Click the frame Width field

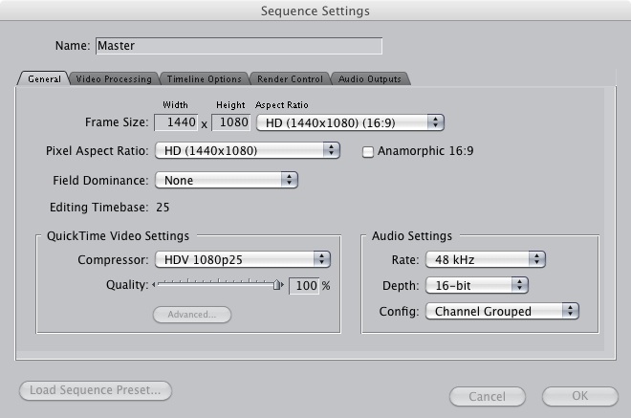(179, 122)
